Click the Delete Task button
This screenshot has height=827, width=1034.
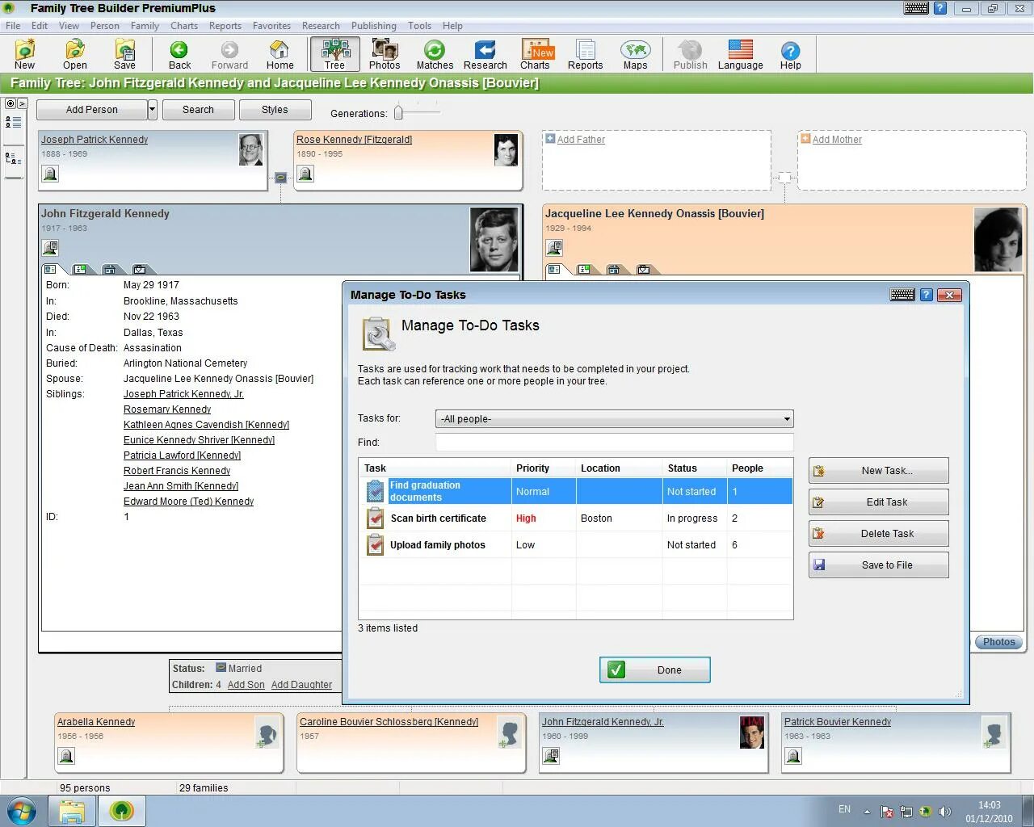click(878, 534)
